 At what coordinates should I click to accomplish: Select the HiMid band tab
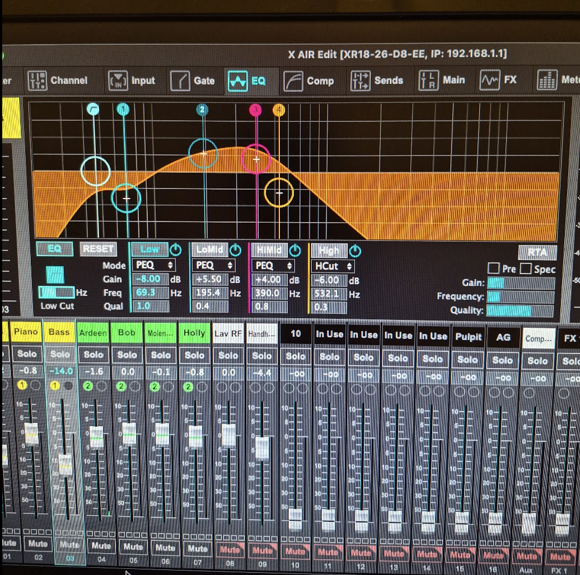click(269, 250)
